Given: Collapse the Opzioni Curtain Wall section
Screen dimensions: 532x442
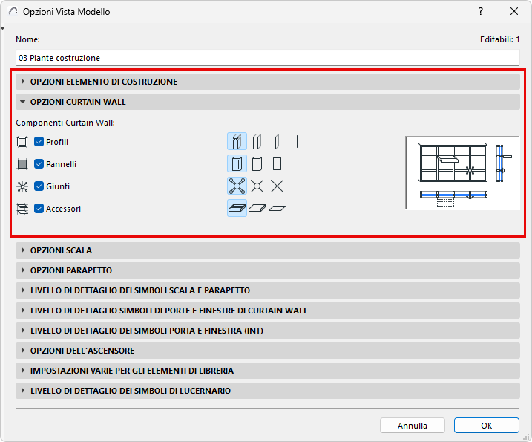Looking at the screenshot, I should coord(268,102).
